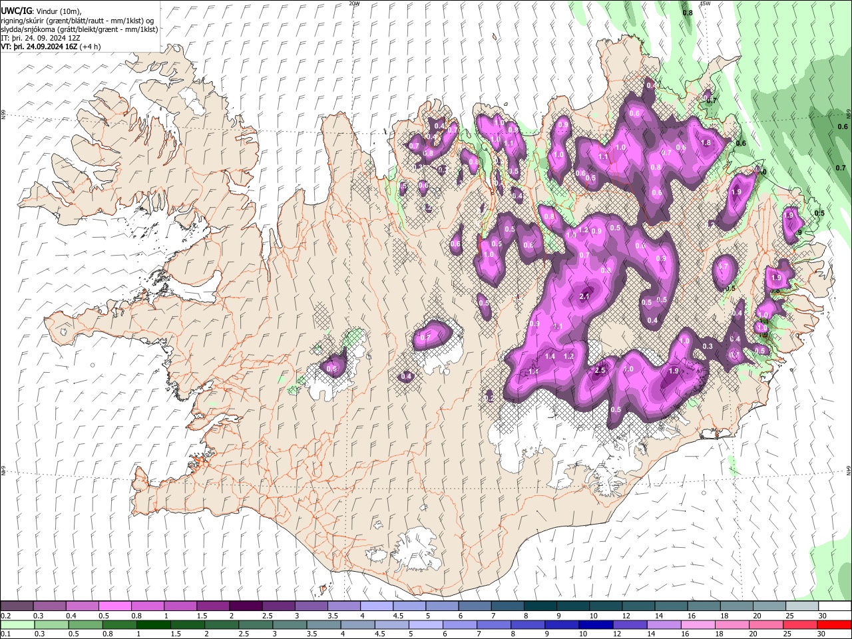Image resolution: width=852 pixels, height=639 pixels.
Task: Click upper legend swatch between 8 and 9
Action: [x=540, y=606]
